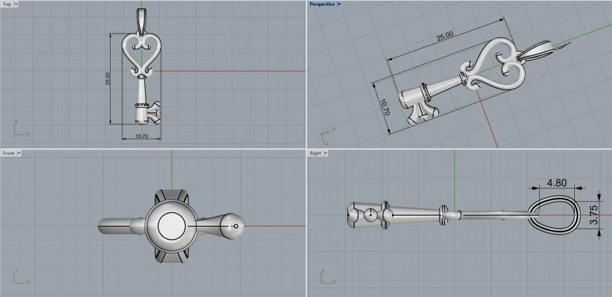Select the 10.70 dimension in Perspective viewport
The width and height of the screenshot is (612, 297).
point(385,107)
